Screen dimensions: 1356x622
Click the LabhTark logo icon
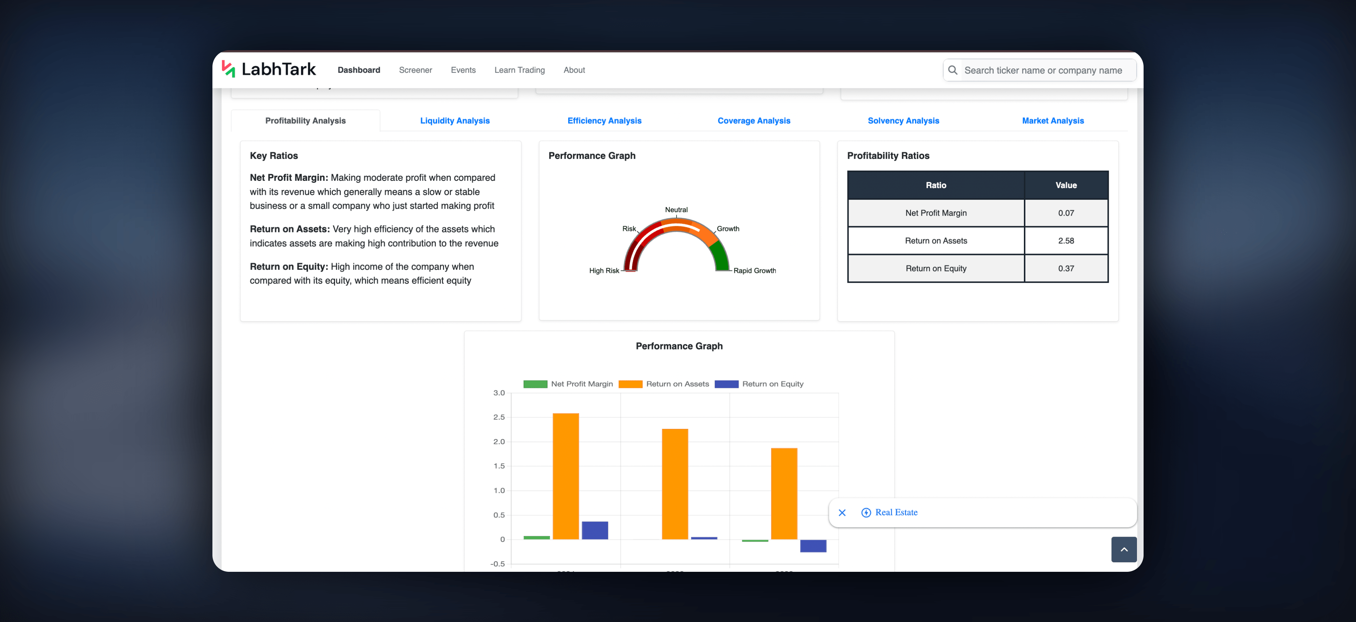(228, 69)
